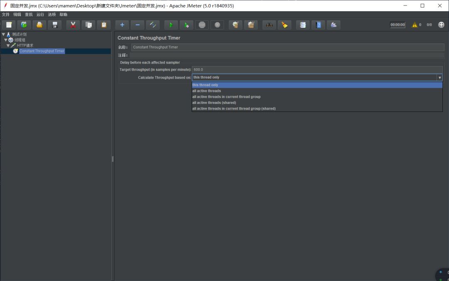Open the 编辑 menu
This screenshot has height=281, width=449.
tap(17, 14)
